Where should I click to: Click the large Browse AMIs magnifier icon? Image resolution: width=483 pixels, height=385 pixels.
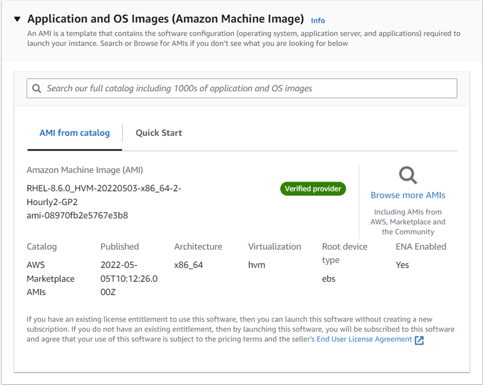point(408,175)
